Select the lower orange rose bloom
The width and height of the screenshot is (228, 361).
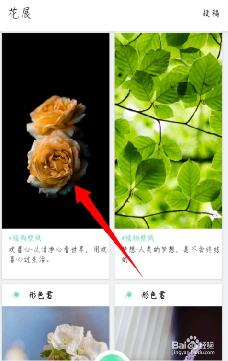pyautogui.click(x=57, y=163)
